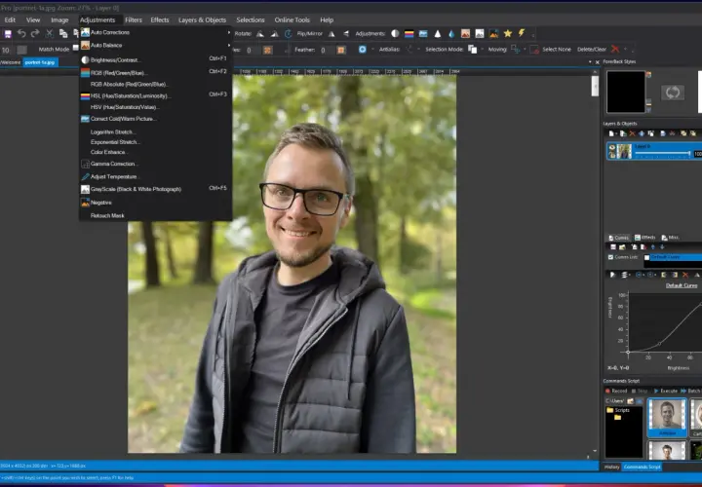
Task: Click the Record script red dot
Action: pyautogui.click(x=608, y=391)
